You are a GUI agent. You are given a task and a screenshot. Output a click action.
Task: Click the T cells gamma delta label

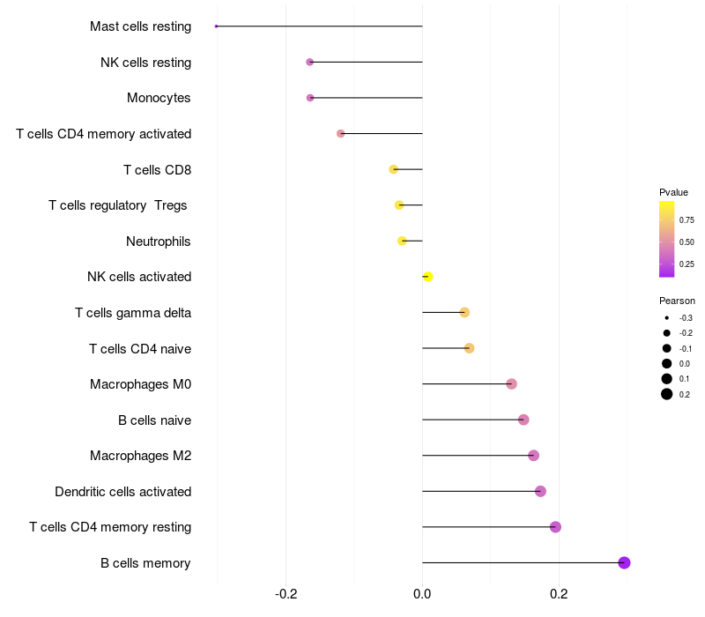(133, 313)
